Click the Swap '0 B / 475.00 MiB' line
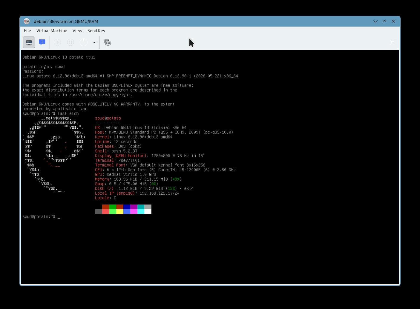The width and height of the screenshot is (420, 309). [x=127, y=184]
